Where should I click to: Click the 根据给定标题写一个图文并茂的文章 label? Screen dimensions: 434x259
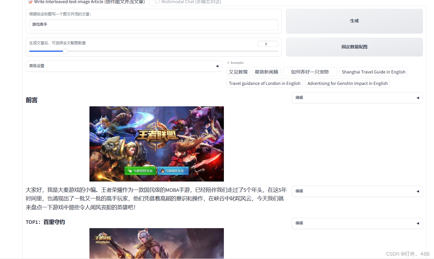[x=60, y=14]
